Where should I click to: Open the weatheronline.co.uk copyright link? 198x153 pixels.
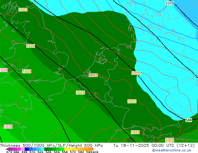point(172,150)
